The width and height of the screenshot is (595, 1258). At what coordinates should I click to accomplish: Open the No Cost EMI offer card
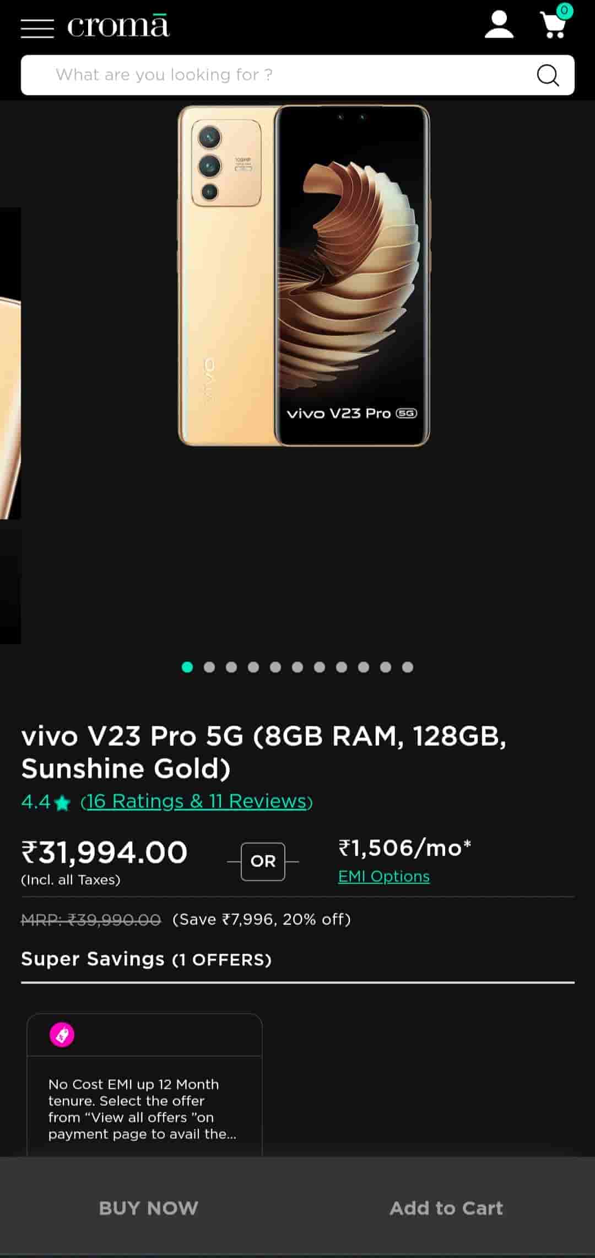(x=144, y=1085)
